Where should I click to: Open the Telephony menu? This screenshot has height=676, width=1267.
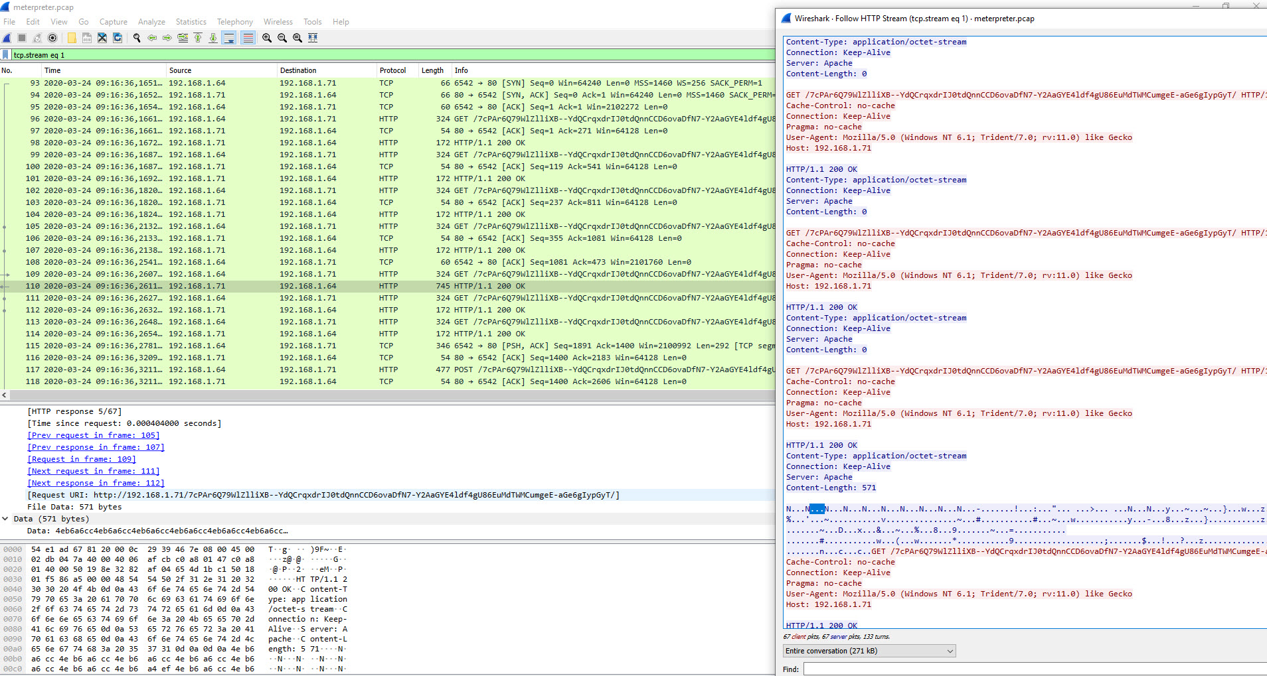[x=235, y=22]
